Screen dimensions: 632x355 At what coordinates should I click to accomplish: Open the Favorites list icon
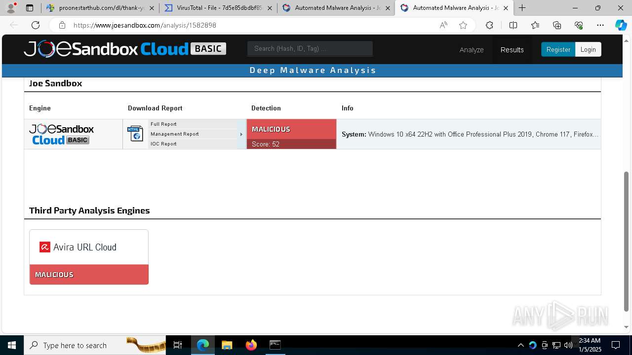point(535,25)
